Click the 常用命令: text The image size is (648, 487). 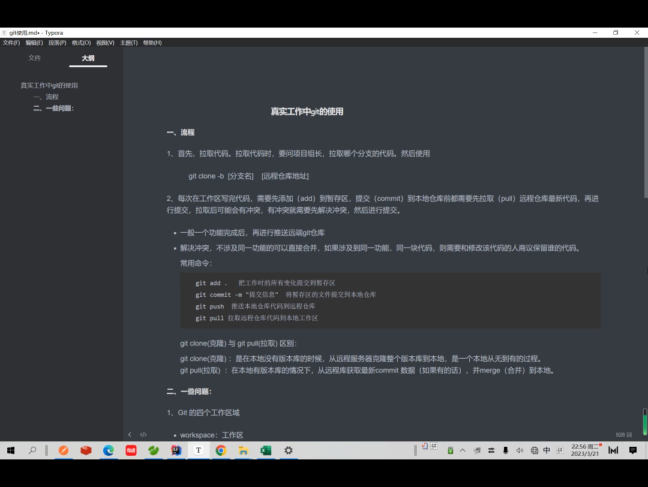point(196,263)
